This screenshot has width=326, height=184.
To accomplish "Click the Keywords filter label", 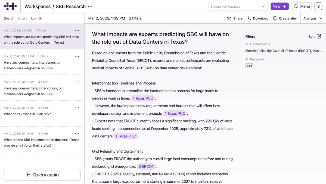I will pos(257,59).
